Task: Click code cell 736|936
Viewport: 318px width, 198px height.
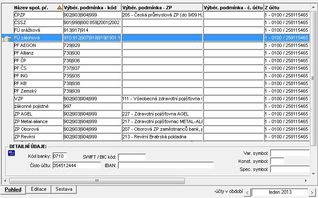Action: tap(92, 60)
